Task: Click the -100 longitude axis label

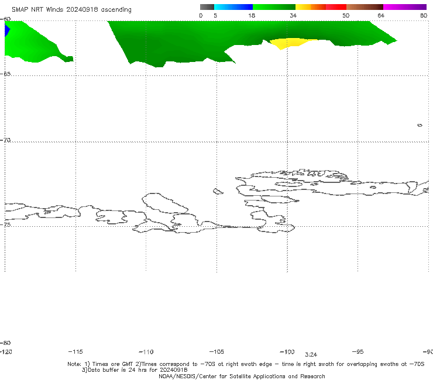Action: pos(287,351)
